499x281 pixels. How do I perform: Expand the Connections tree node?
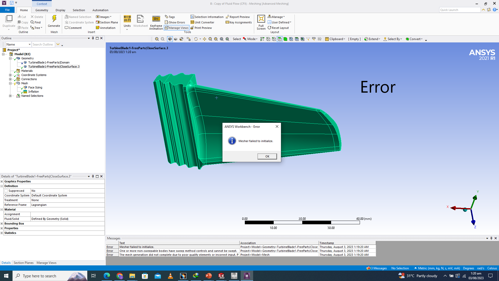[x=10, y=79]
